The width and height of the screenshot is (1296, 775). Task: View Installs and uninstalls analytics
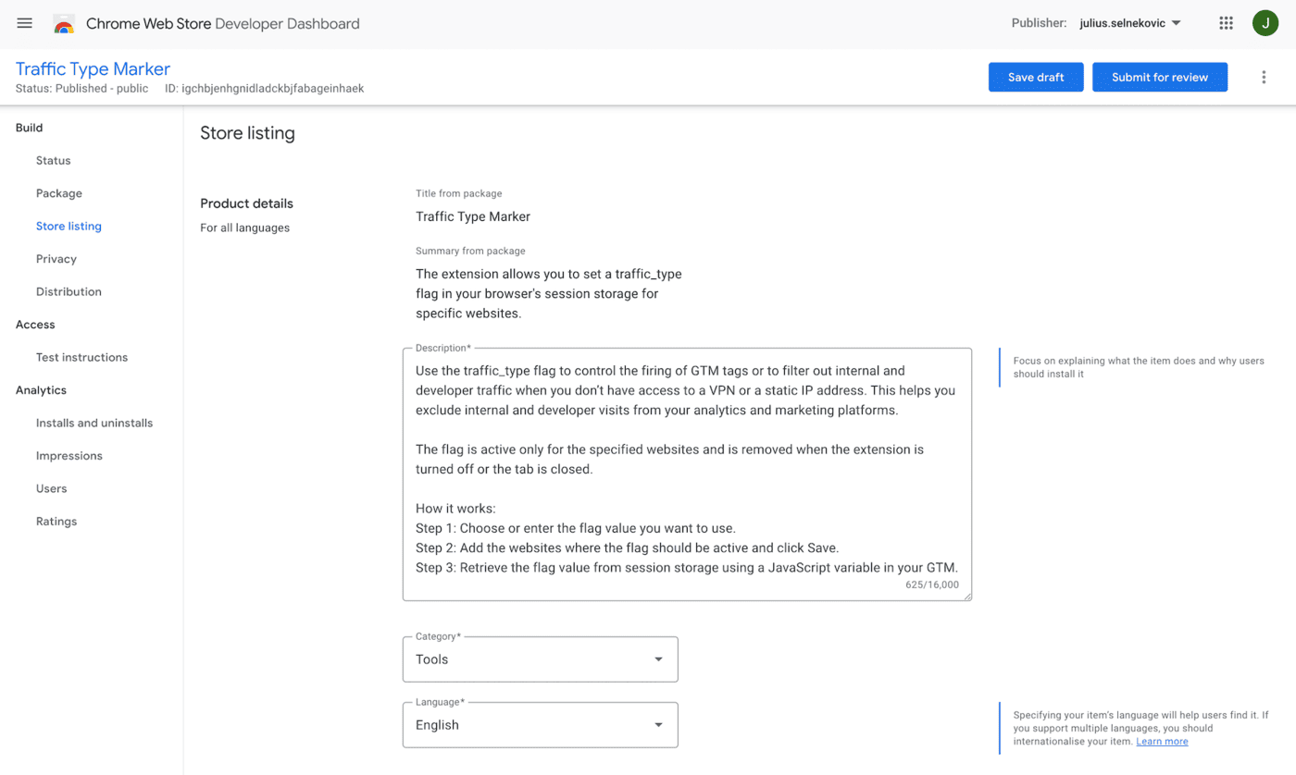pyautogui.click(x=94, y=423)
